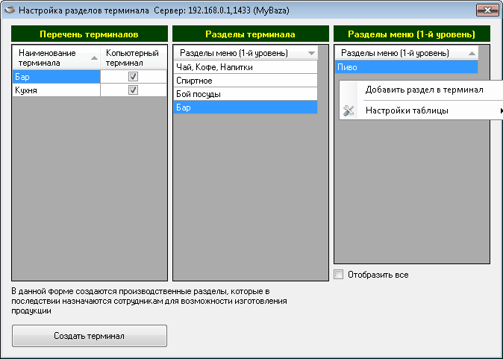503x359 pixels.
Task: Select the Чай, Кофе, Напитки section
Action: [245, 67]
